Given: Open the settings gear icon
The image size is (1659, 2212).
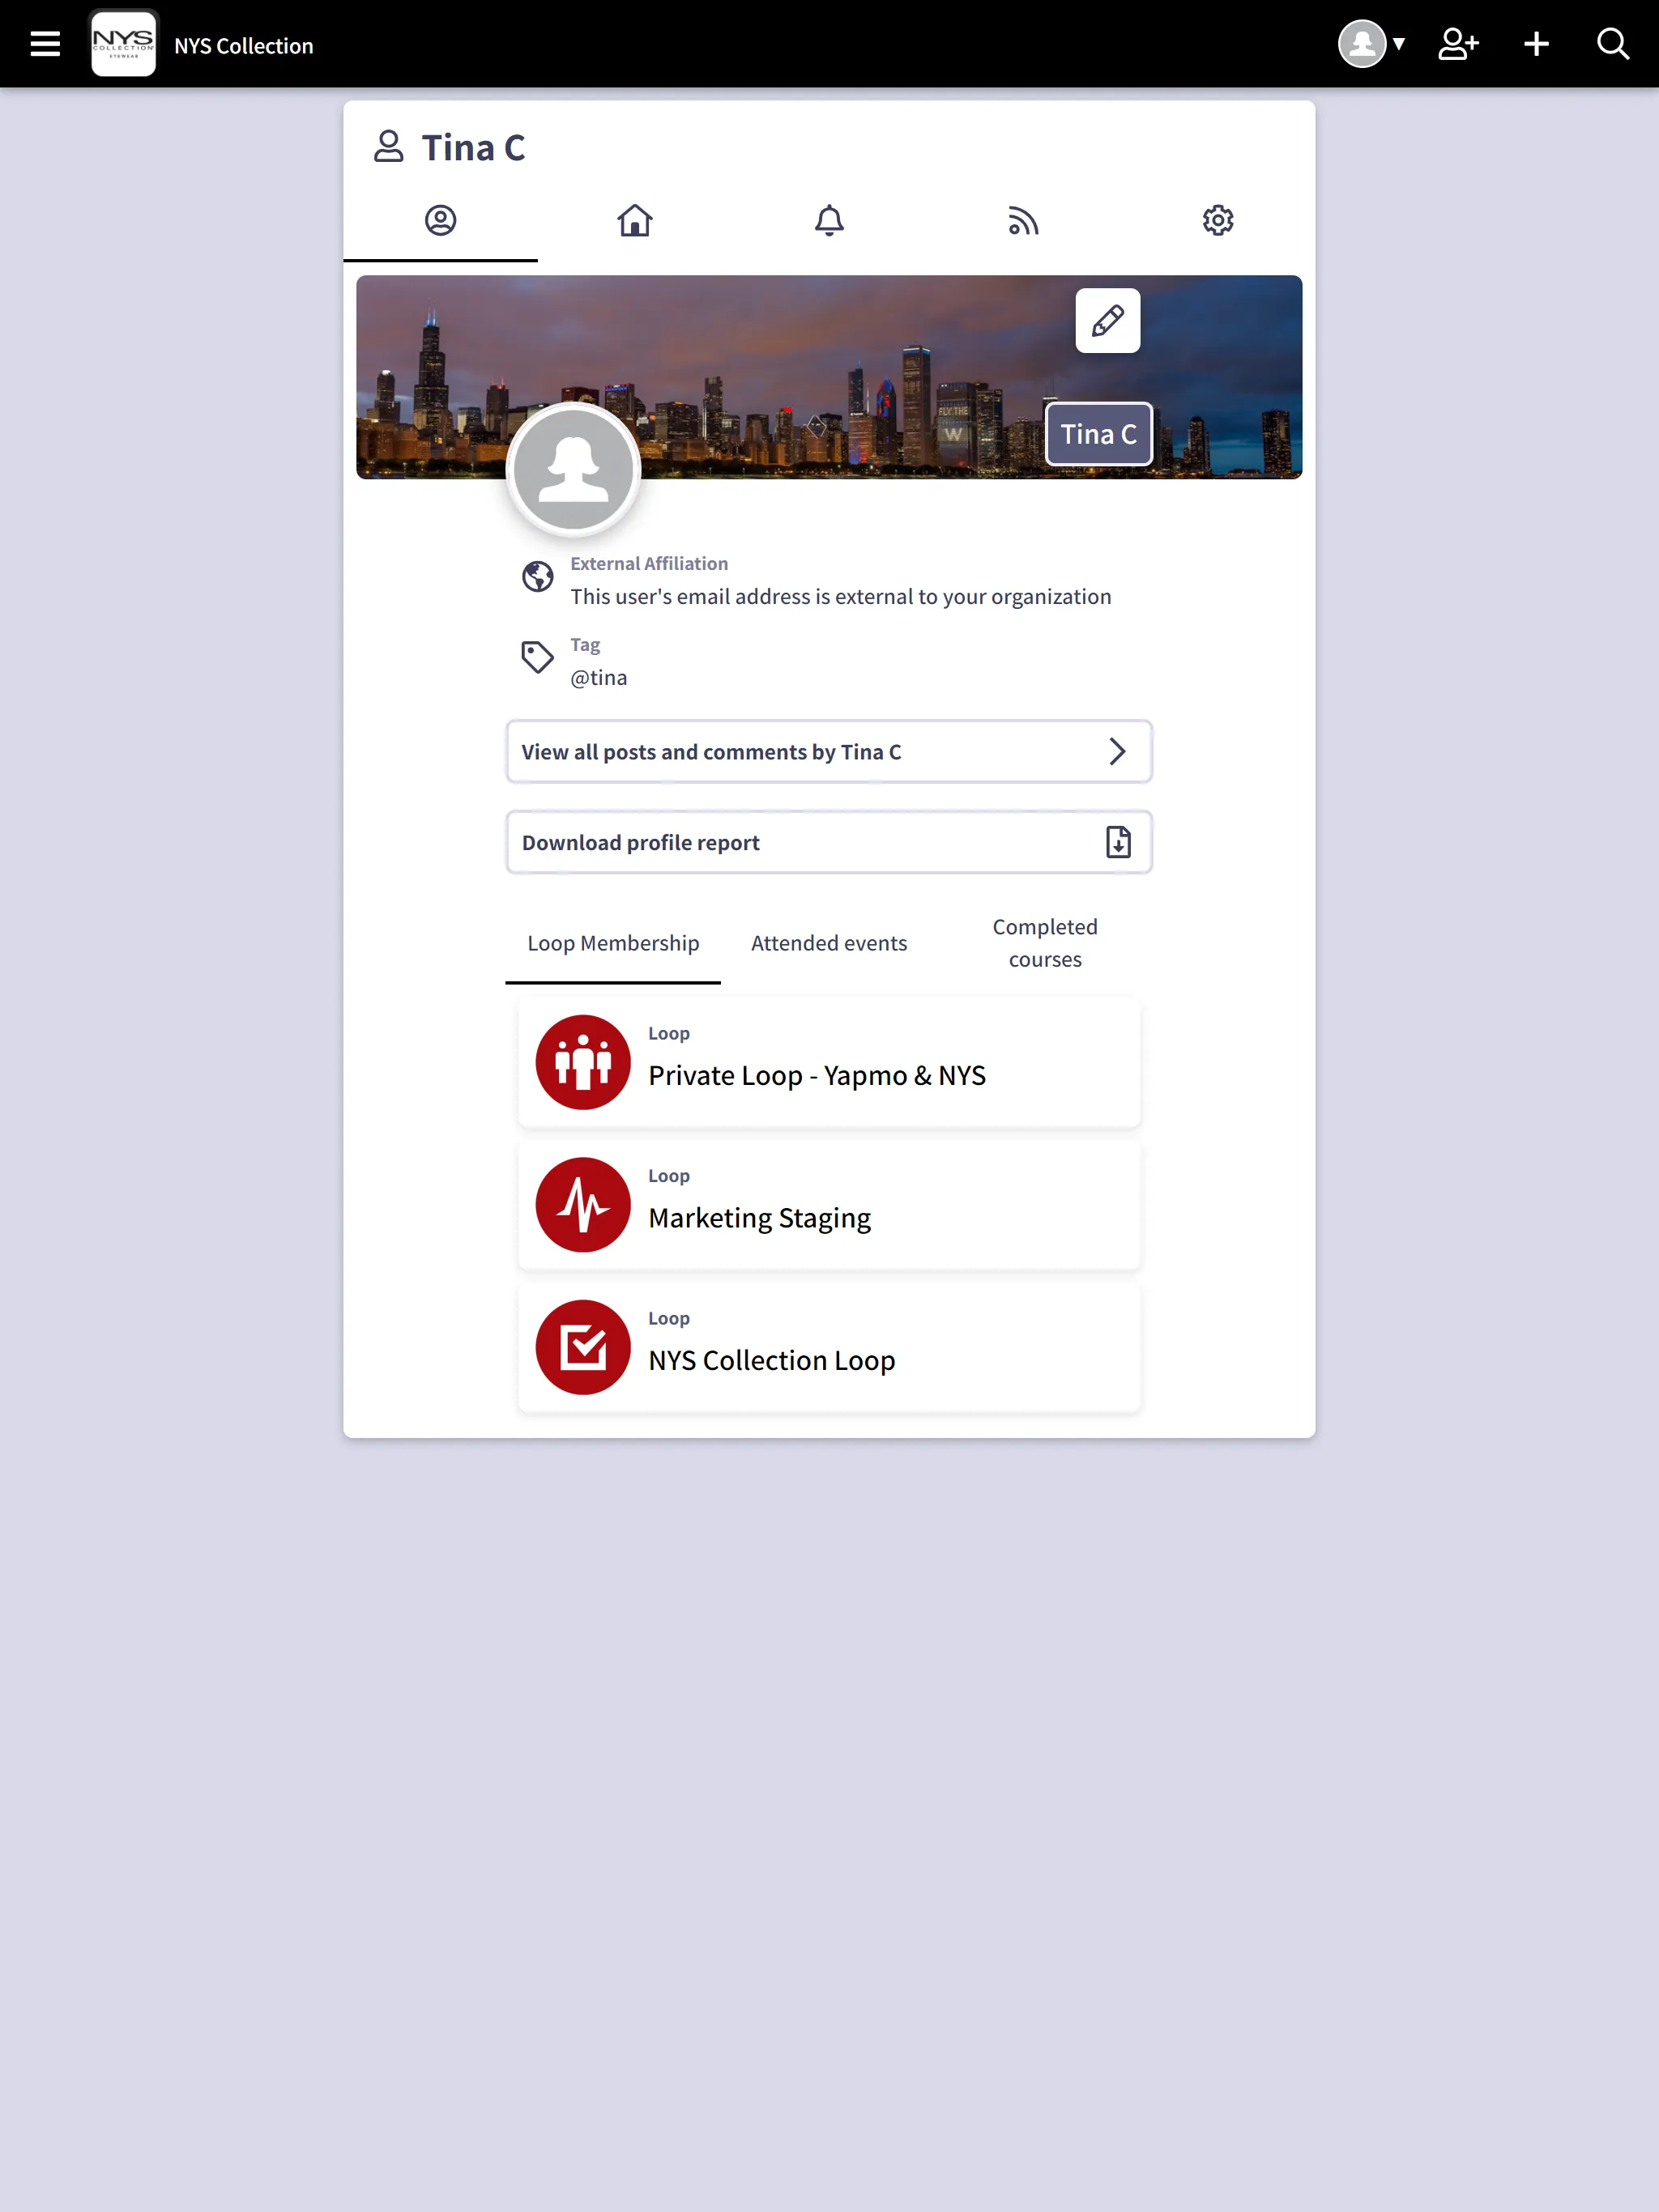Looking at the screenshot, I should pos(1218,219).
